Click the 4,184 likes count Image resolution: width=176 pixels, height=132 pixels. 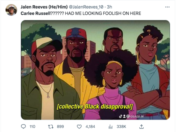(90, 127)
